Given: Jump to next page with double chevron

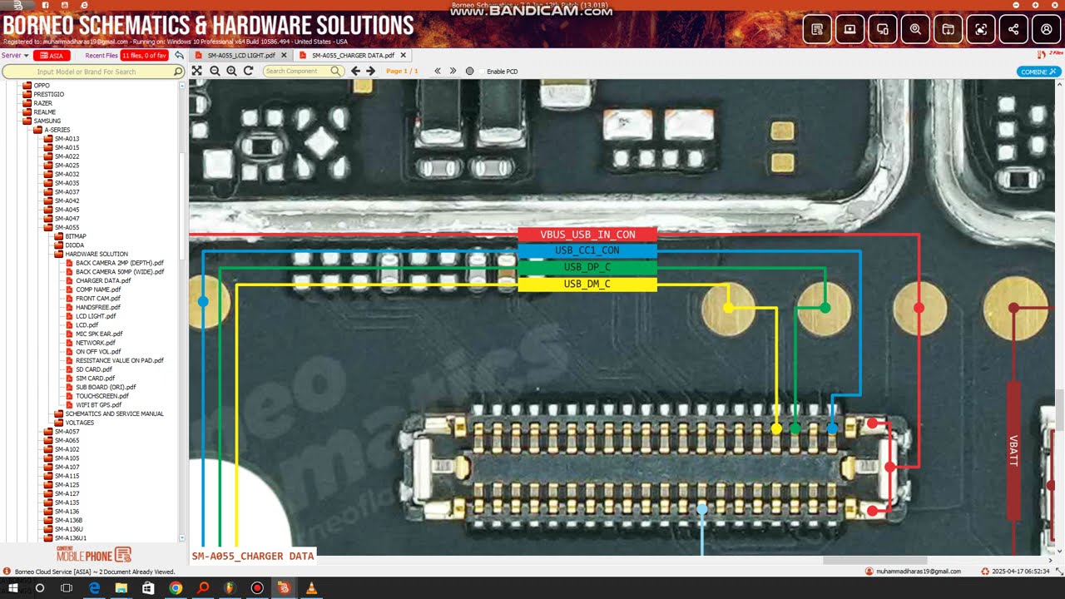Looking at the screenshot, I should tap(453, 71).
